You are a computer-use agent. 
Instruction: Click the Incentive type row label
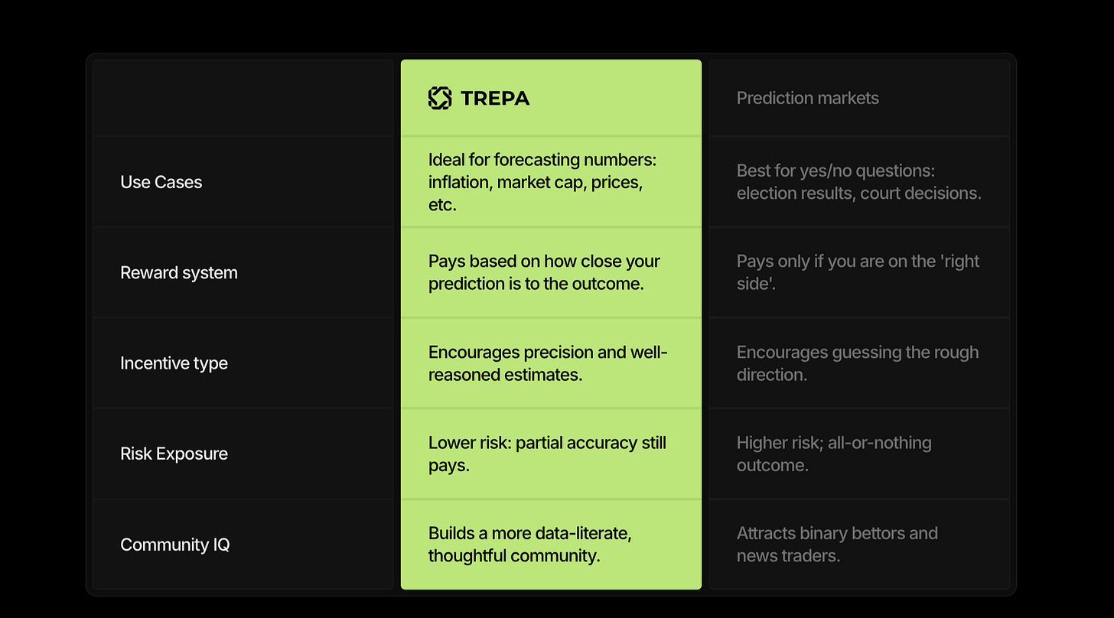(174, 363)
